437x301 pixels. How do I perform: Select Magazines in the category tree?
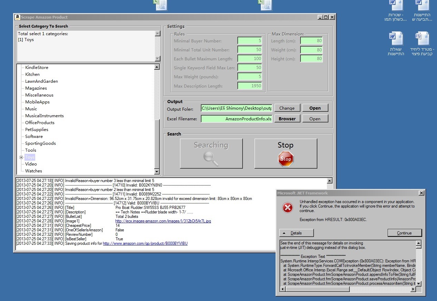pyautogui.click(x=36, y=88)
